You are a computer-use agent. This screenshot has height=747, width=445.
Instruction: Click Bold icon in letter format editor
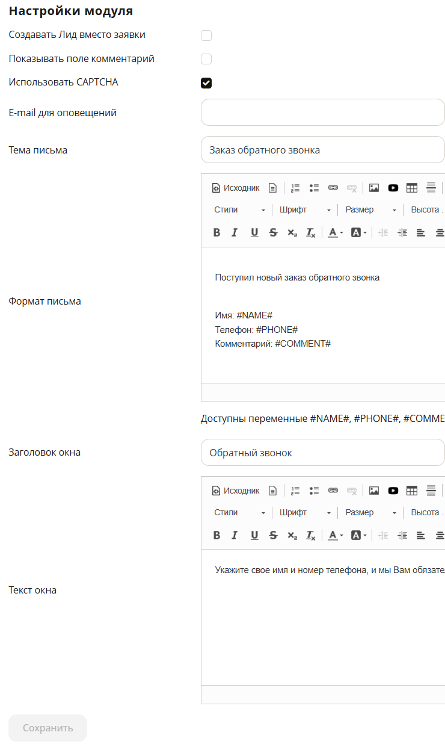coord(217,232)
